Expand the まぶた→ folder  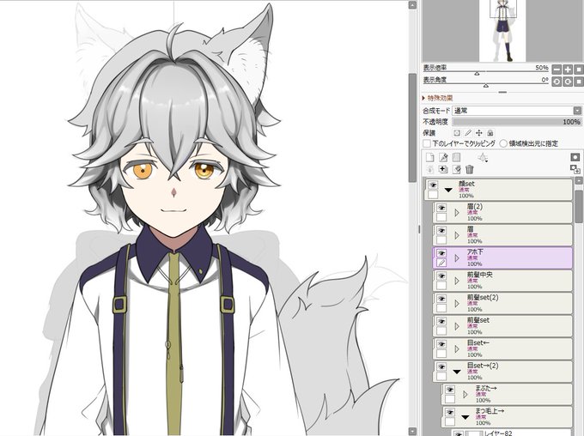point(465,395)
